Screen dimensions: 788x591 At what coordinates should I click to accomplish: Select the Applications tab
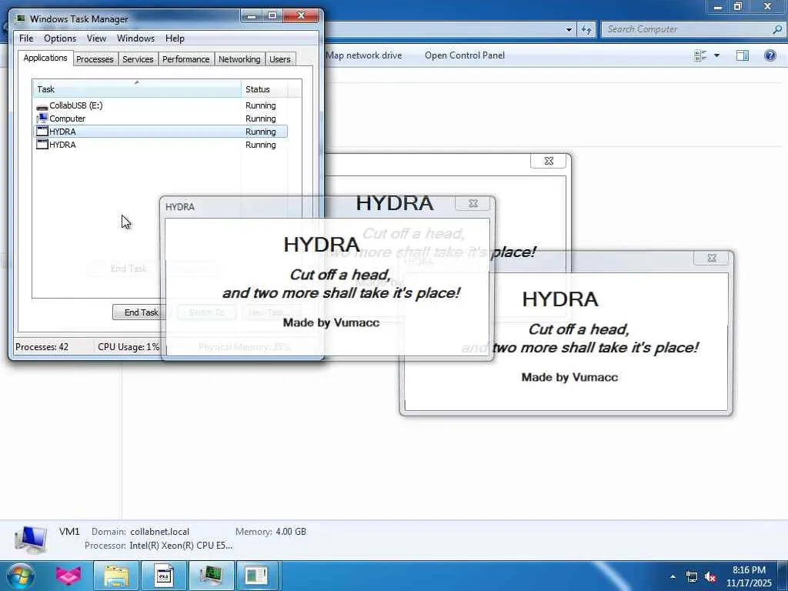click(45, 58)
